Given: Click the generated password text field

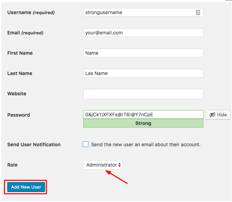Looking at the screenshot, I should (143, 115).
